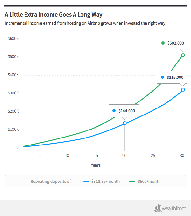Click the blue legend line swatch
This screenshot has height=216, width=191.
tap(86, 181)
